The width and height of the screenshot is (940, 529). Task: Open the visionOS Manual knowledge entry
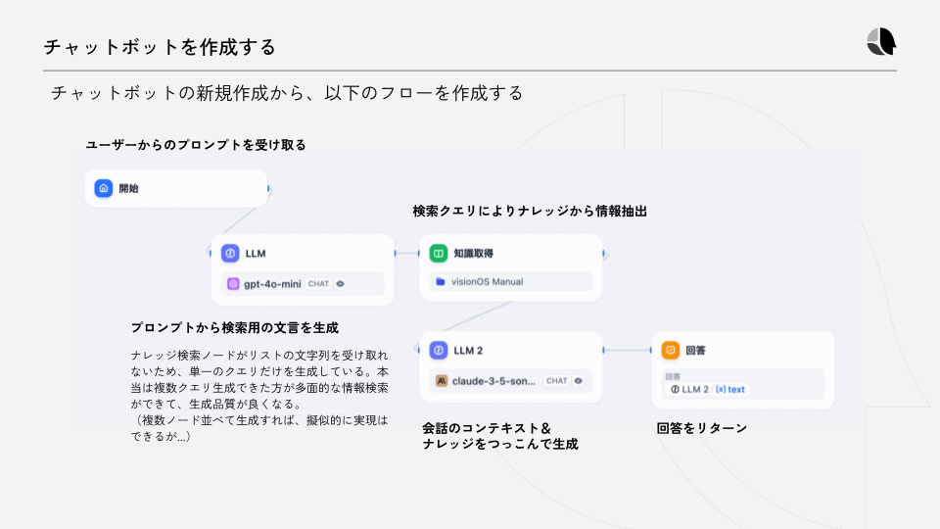(x=511, y=282)
